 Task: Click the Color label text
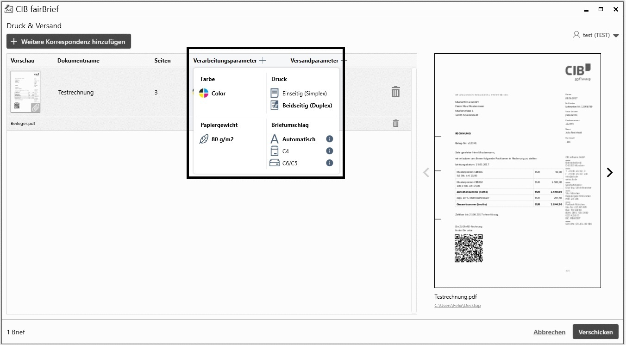click(x=219, y=93)
